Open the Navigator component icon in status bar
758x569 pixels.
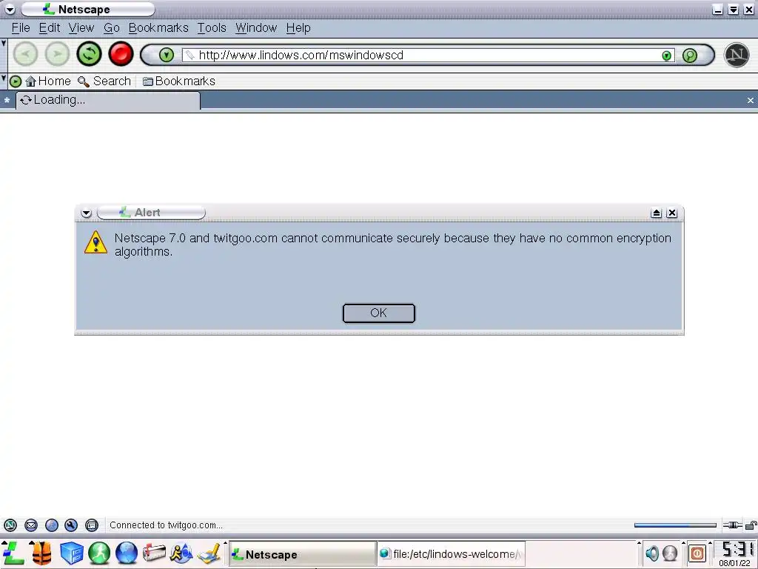pos(10,525)
